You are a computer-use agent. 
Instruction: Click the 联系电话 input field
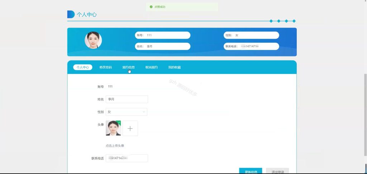click(x=127, y=158)
